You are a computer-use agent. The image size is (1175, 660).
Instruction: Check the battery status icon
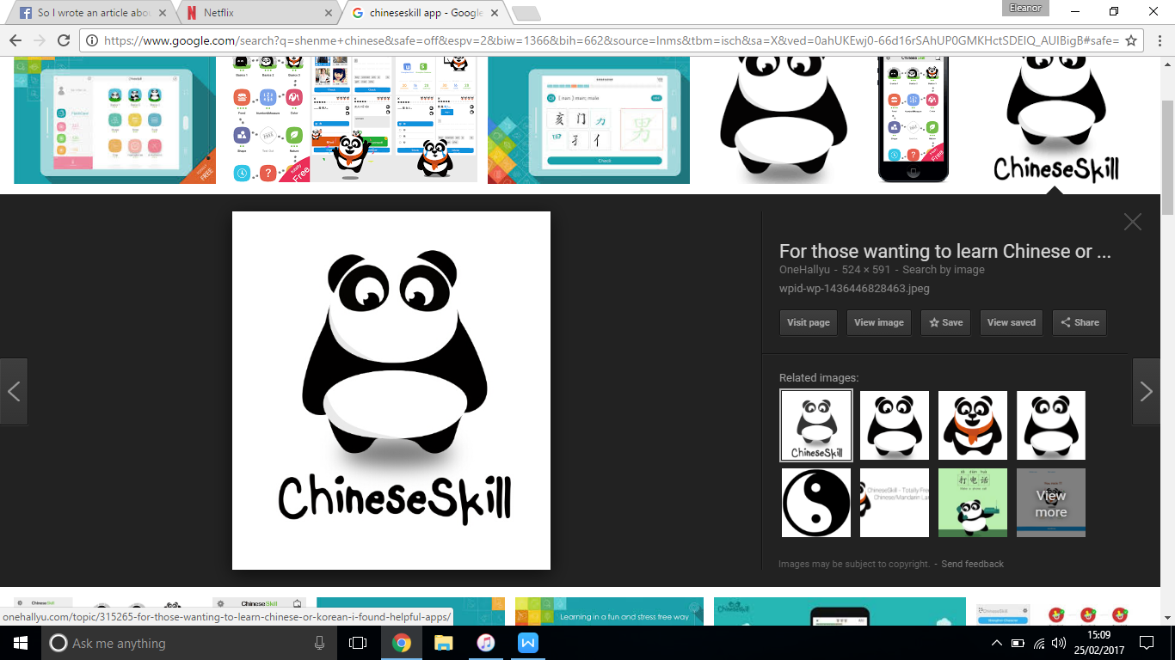pos(1018,643)
